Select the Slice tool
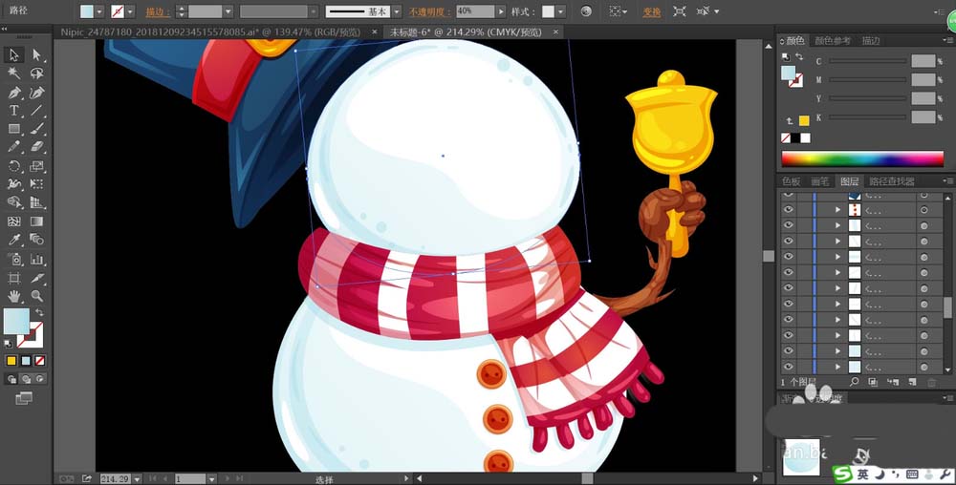The image size is (956, 485). click(x=36, y=278)
